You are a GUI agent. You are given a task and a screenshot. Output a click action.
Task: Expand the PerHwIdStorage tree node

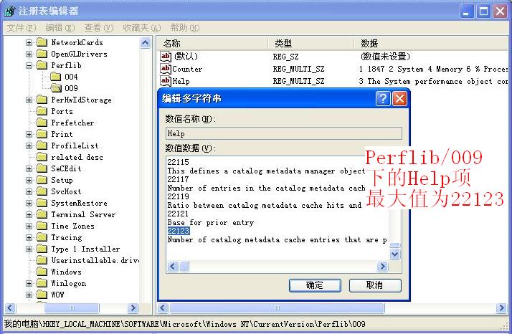click(x=29, y=100)
